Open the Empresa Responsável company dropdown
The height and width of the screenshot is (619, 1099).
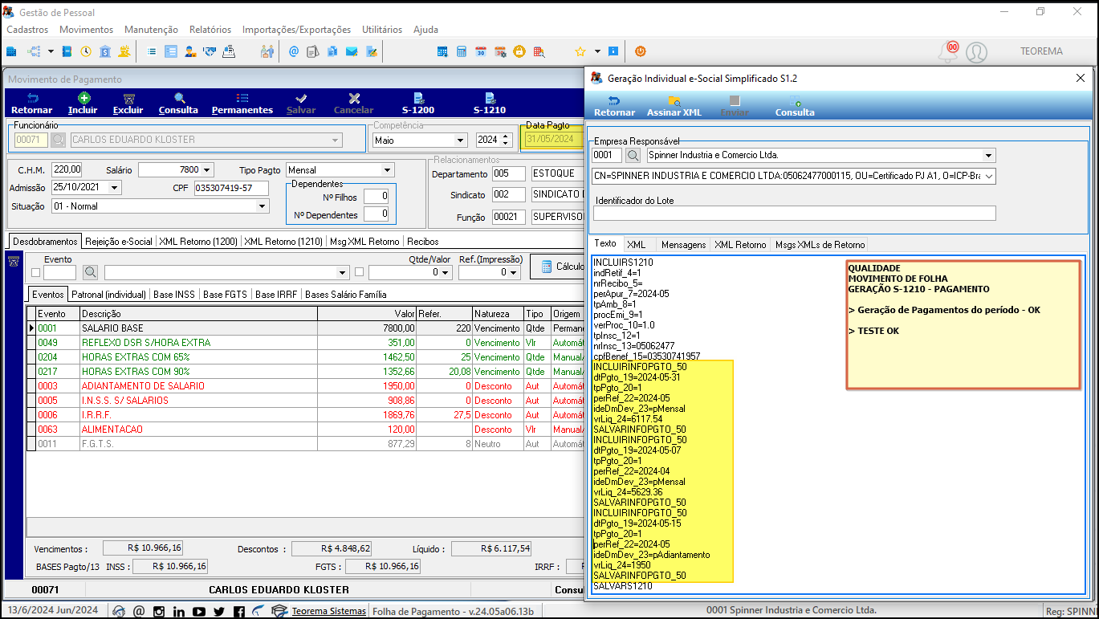(x=989, y=155)
